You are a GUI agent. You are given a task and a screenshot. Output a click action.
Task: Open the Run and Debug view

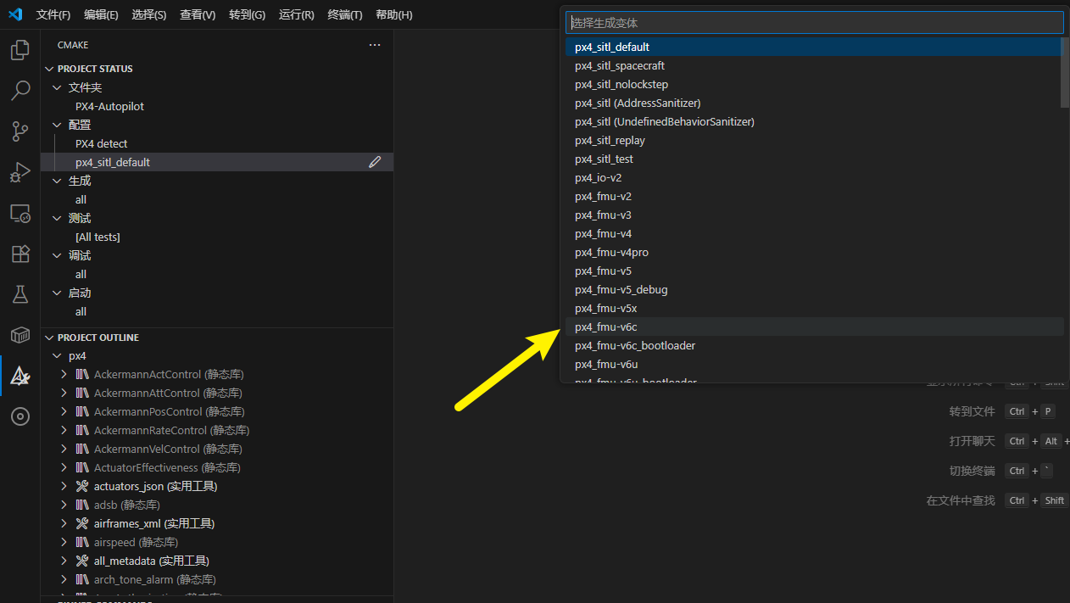20,172
